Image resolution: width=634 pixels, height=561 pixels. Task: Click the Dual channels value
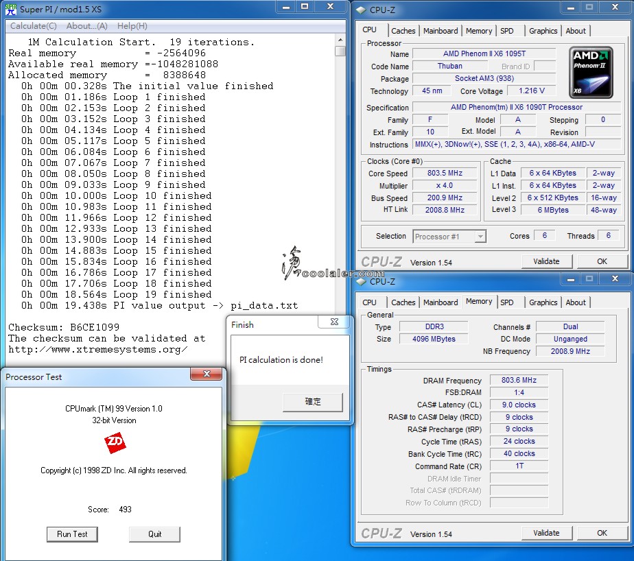click(570, 326)
